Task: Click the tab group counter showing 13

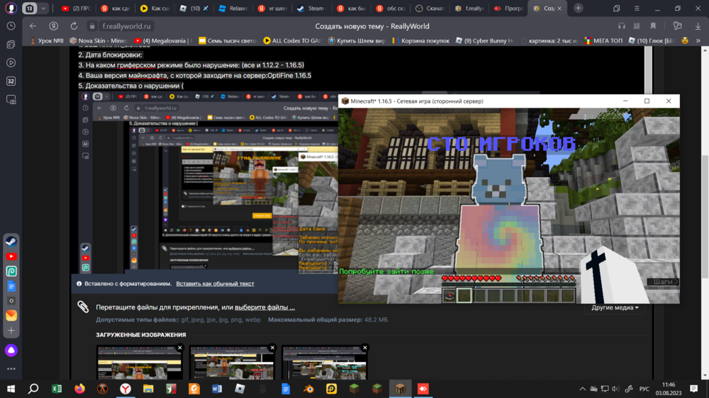Action: [x=30, y=8]
